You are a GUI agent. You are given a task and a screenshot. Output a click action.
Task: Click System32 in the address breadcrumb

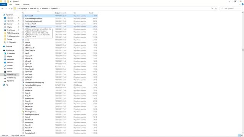(54, 8)
